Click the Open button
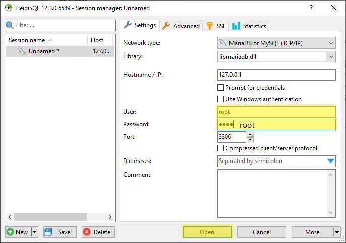 (207, 232)
